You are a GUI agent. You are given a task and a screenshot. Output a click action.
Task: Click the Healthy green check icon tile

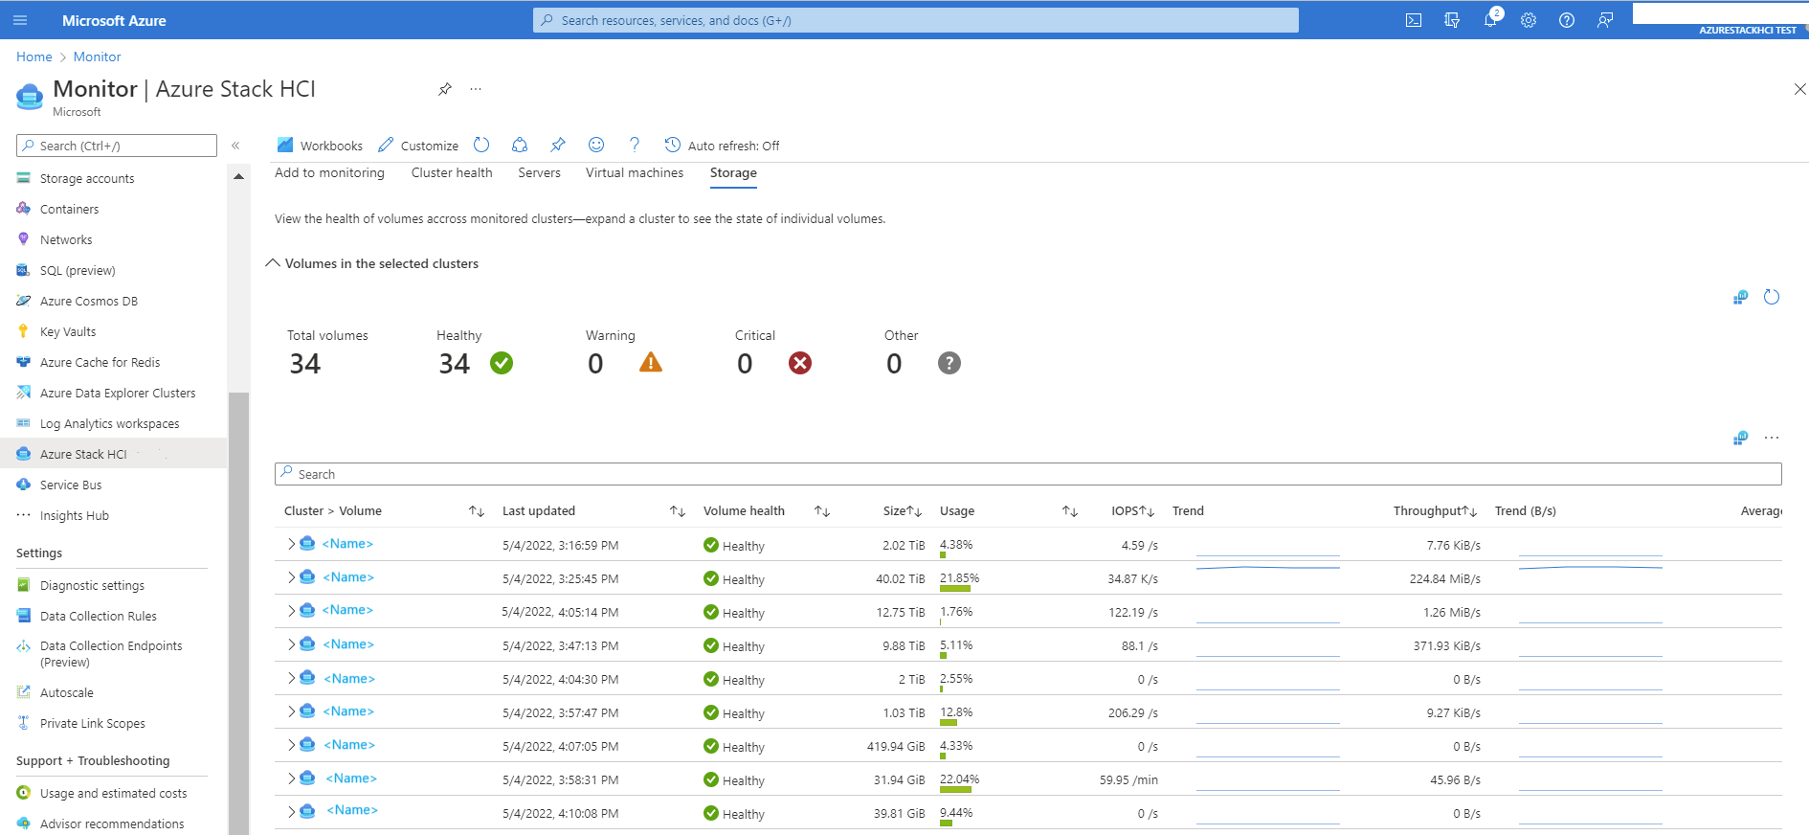[x=502, y=363]
